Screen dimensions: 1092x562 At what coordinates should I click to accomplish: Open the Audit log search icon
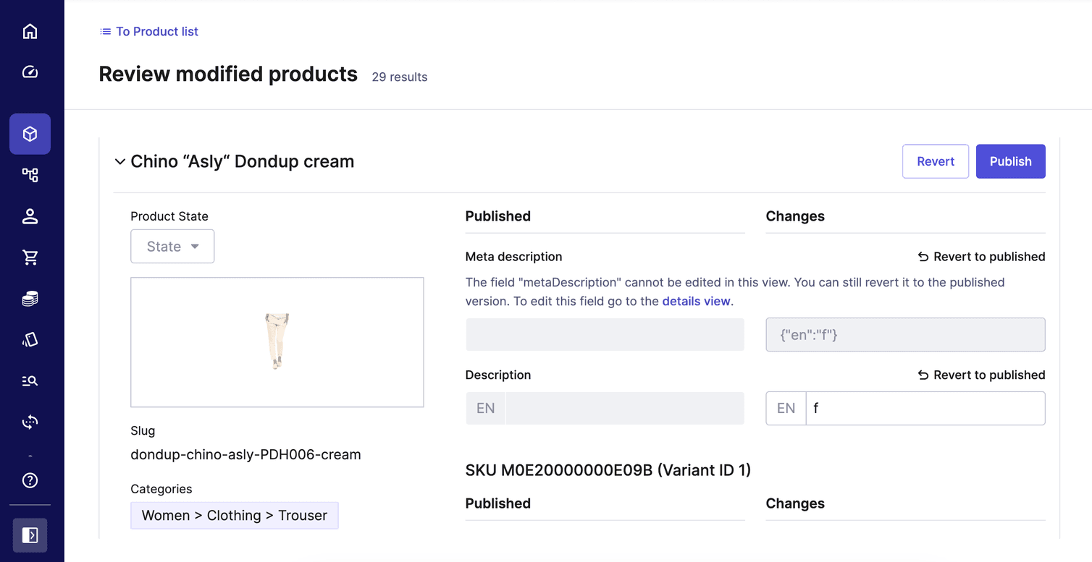click(30, 380)
